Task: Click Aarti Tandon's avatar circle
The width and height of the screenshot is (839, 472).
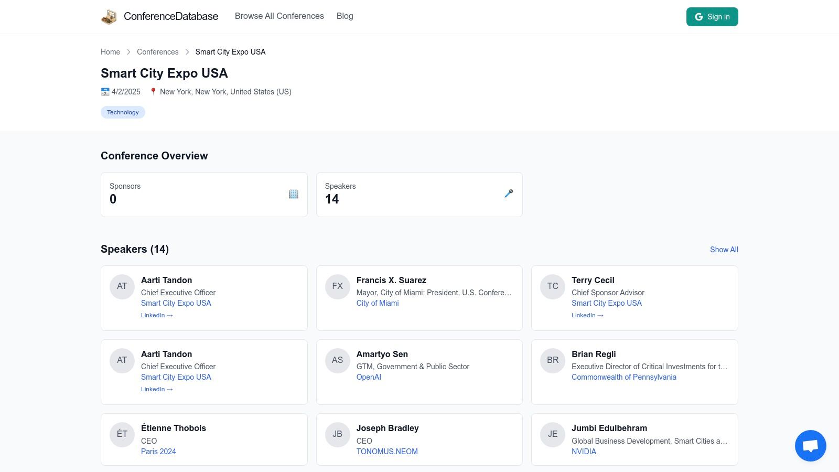Action: tap(122, 286)
